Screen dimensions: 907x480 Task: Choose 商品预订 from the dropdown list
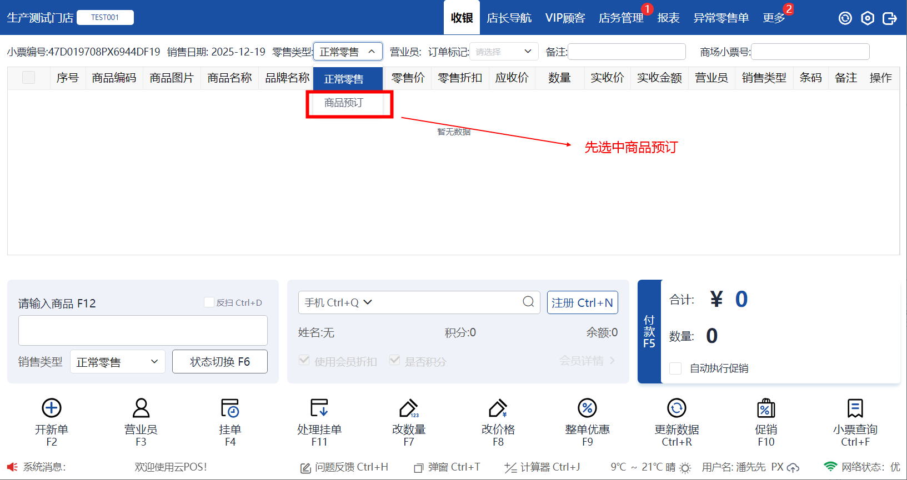[344, 103]
